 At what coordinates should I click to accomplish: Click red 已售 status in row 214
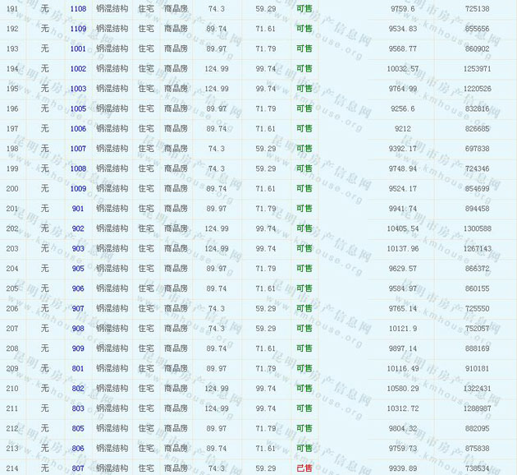[x=304, y=468]
